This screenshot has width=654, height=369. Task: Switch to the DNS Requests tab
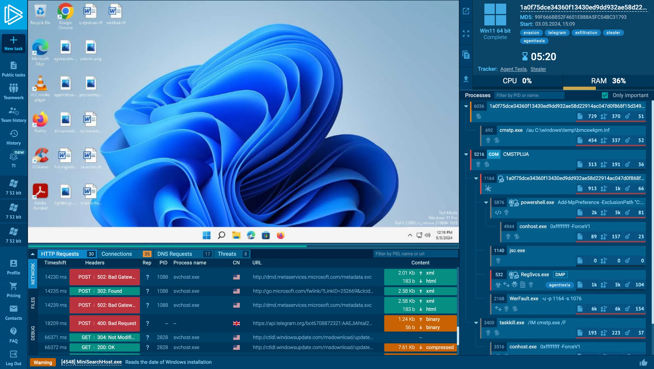175,254
